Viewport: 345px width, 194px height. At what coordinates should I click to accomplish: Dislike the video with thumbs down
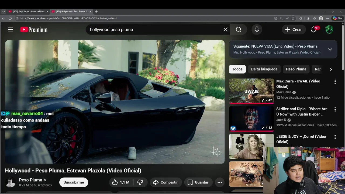(x=140, y=182)
